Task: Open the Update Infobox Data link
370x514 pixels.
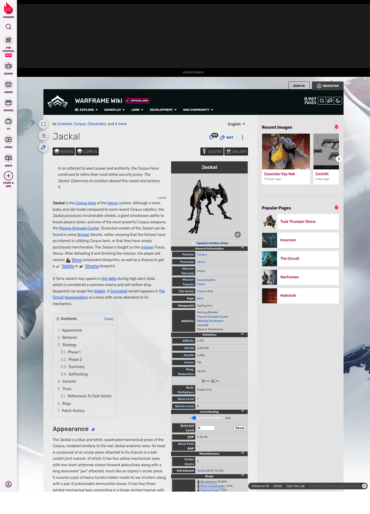Action: click(x=212, y=243)
